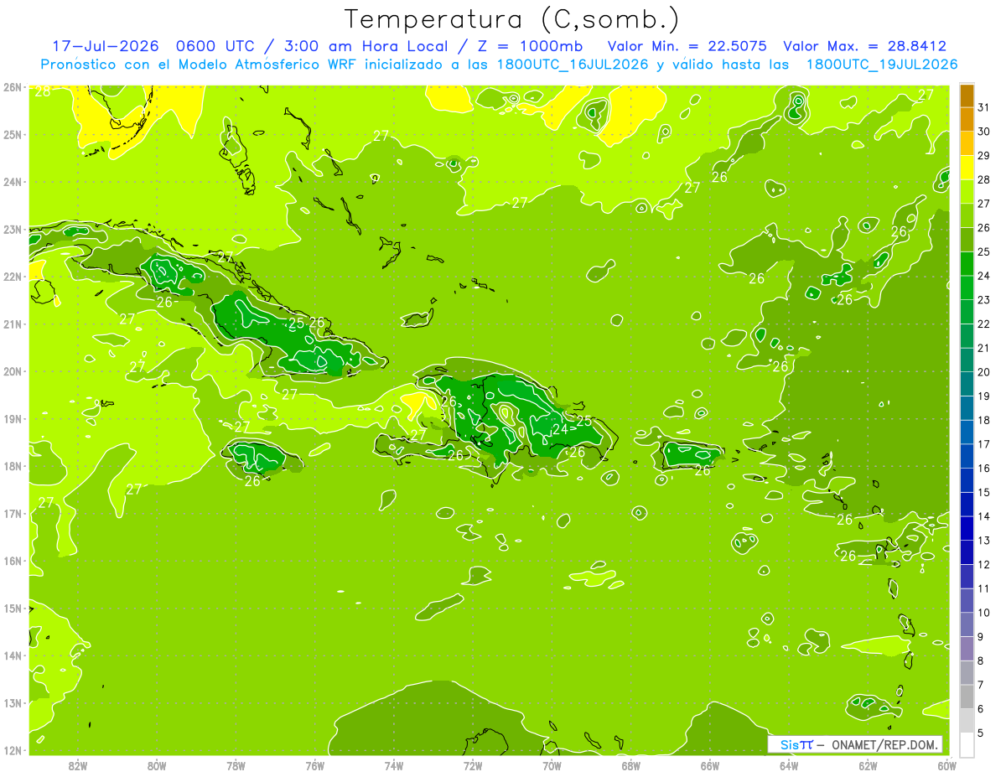This screenshot has width=1006, height=777.
Task: Click the 26N latitude axis label
Action: (12, 87)
